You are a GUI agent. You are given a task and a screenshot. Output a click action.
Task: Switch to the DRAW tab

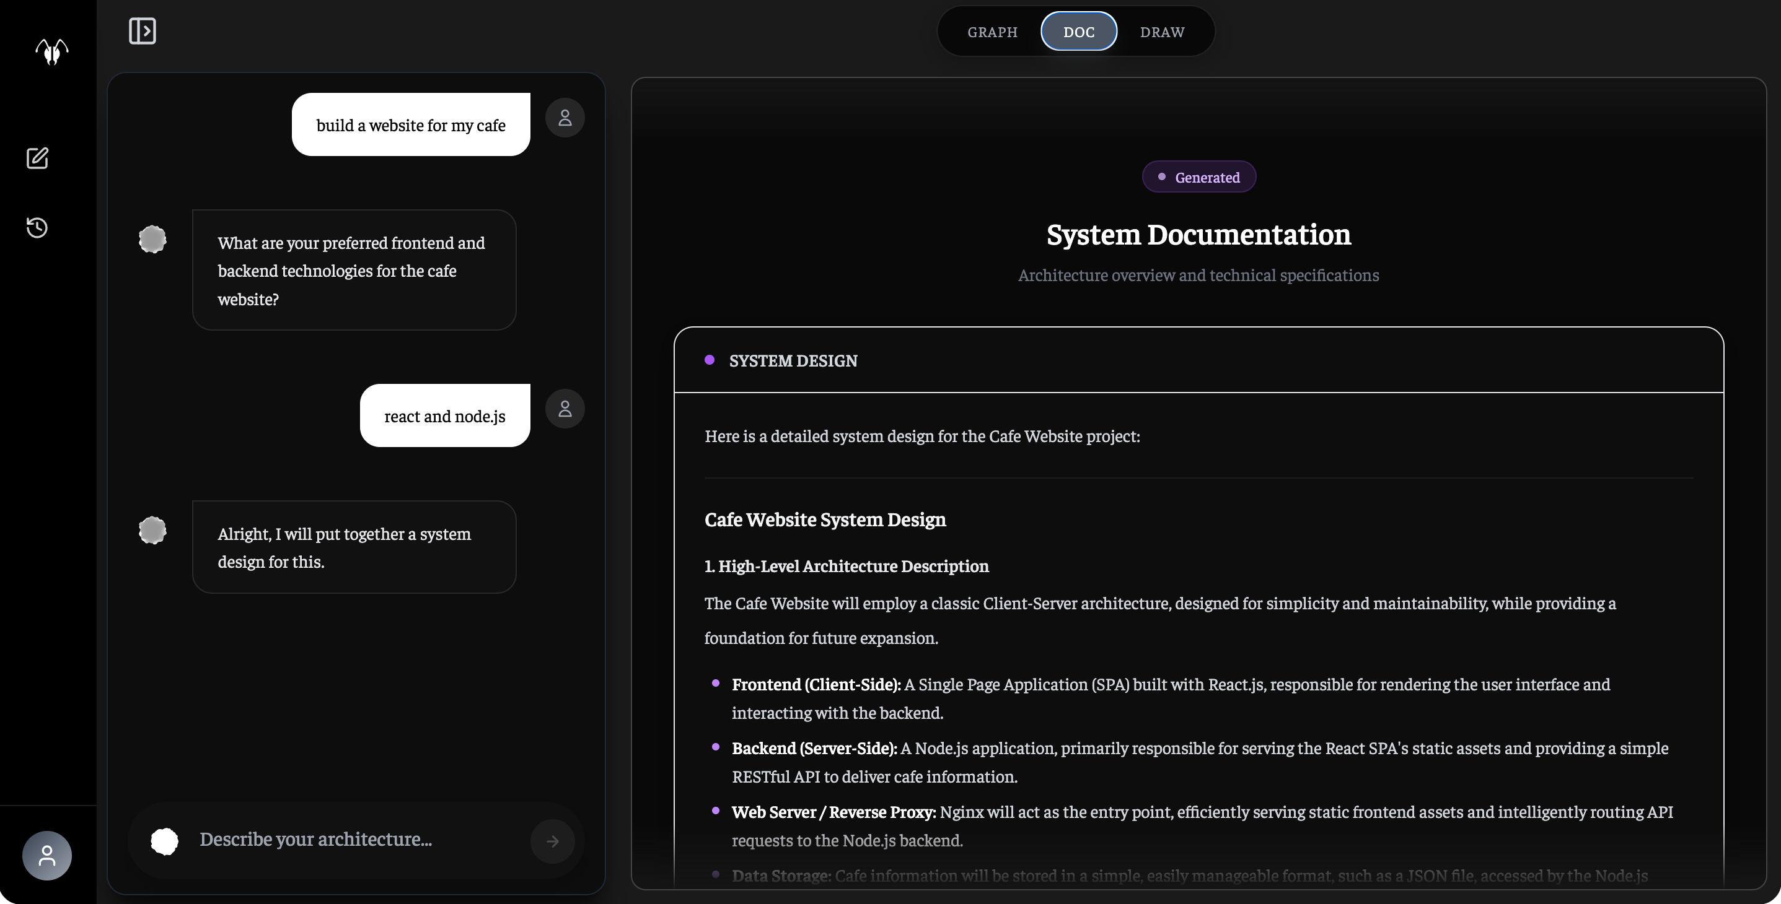pyautogui.click(x=1162, y=32)
